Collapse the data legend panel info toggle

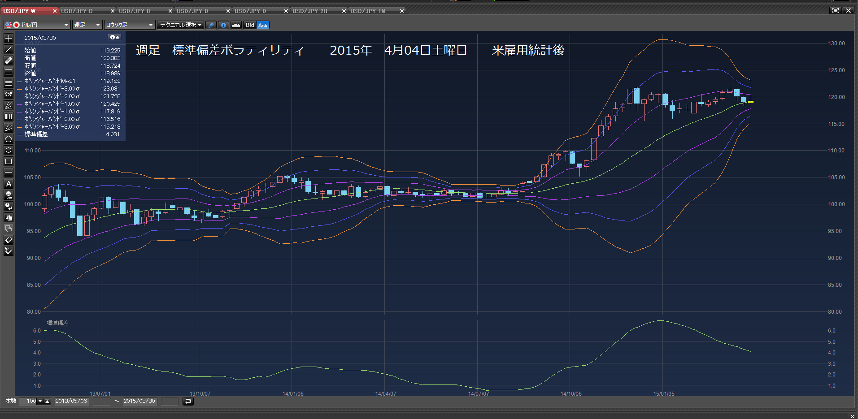coord(114,37)
